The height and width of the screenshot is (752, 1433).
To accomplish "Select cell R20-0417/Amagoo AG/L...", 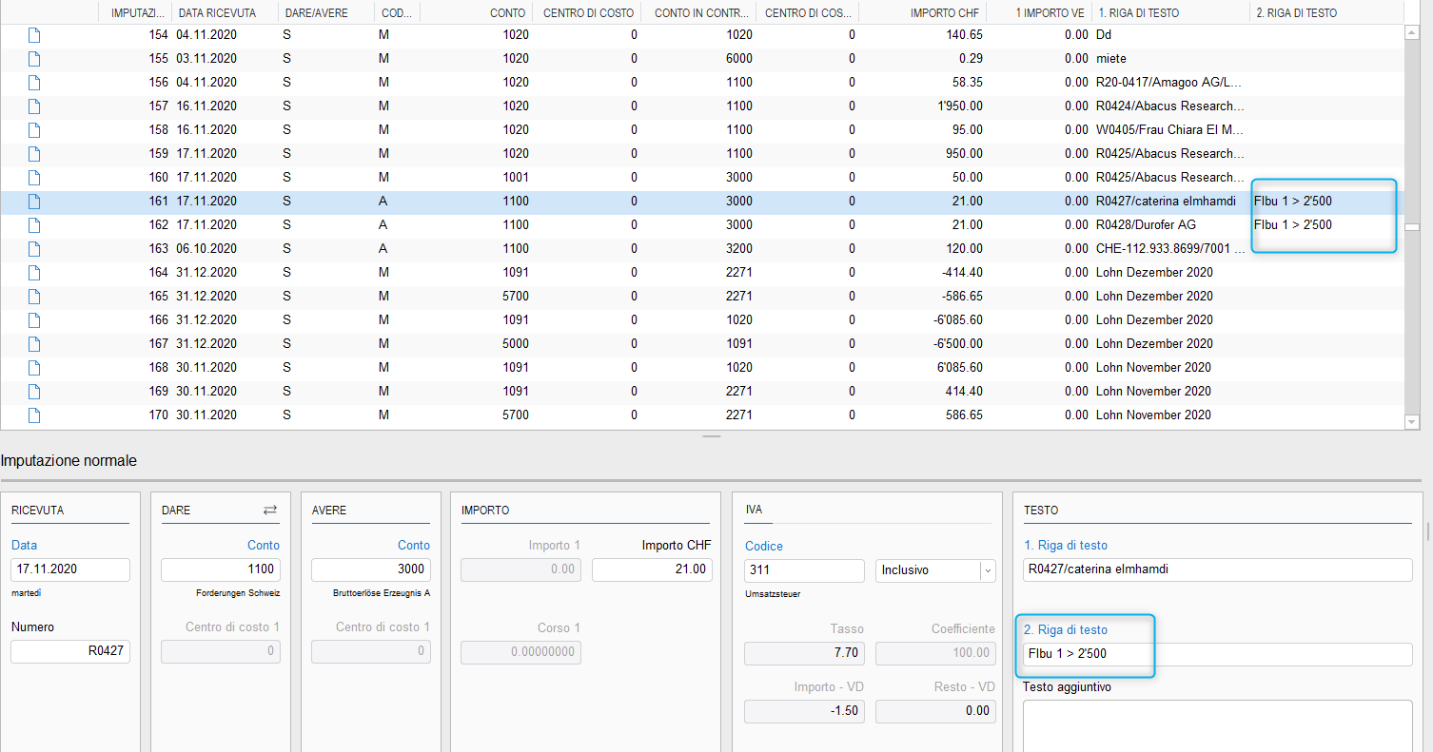I will (x=1168, y=82).
